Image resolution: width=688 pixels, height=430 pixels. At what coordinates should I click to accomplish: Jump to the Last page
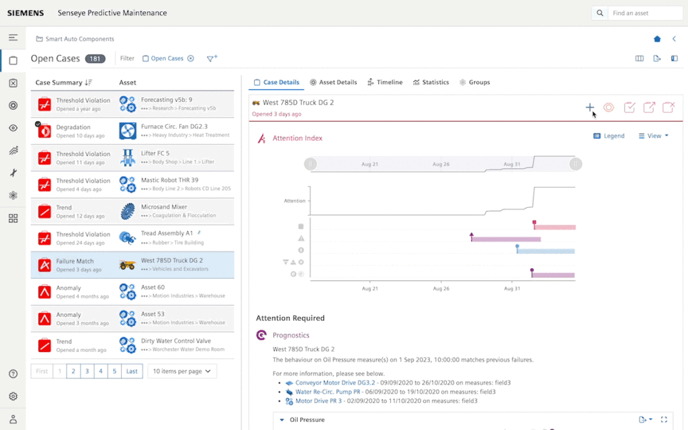(x=132, y=371)
